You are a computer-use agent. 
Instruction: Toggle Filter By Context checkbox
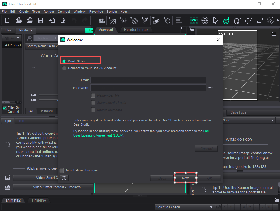5,108
